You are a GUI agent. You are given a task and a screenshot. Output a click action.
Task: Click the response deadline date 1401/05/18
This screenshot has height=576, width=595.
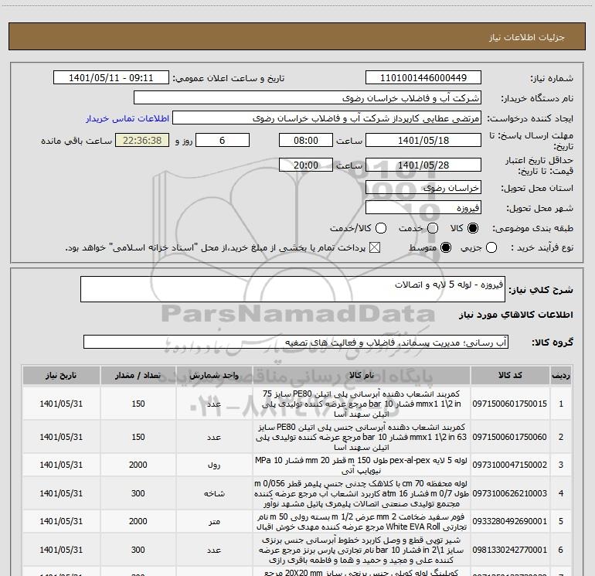423,140
